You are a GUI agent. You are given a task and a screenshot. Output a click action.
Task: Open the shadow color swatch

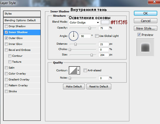pos(105,22)
